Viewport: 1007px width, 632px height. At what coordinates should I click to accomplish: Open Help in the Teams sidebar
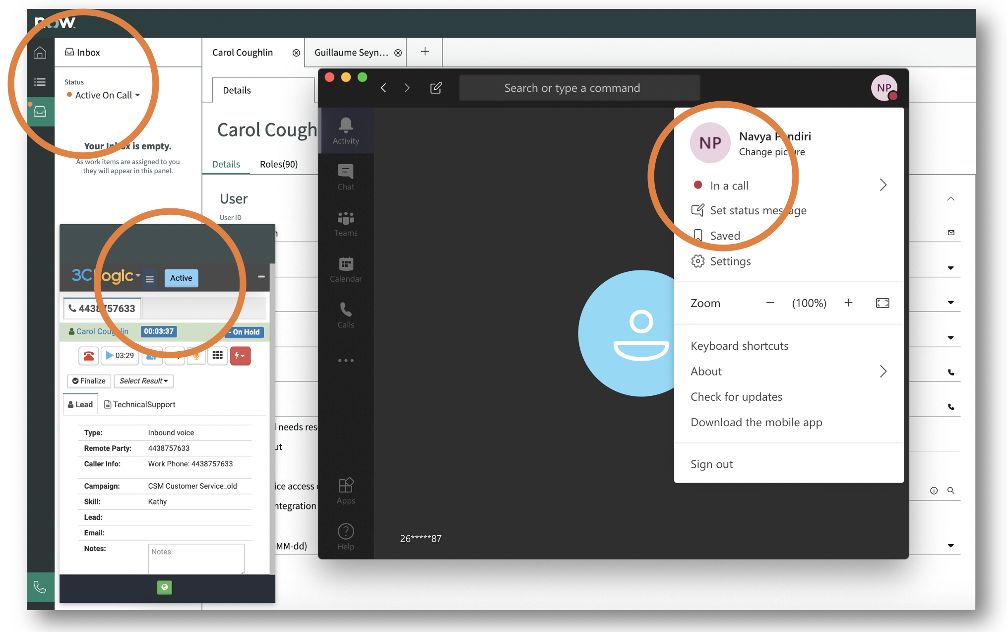pyautogui.click(x=346, y=537)
